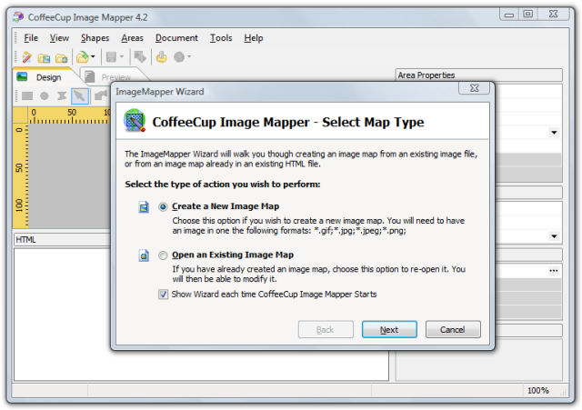
Task: Select the circle shape tool
Action: click(x=45, y=96)
